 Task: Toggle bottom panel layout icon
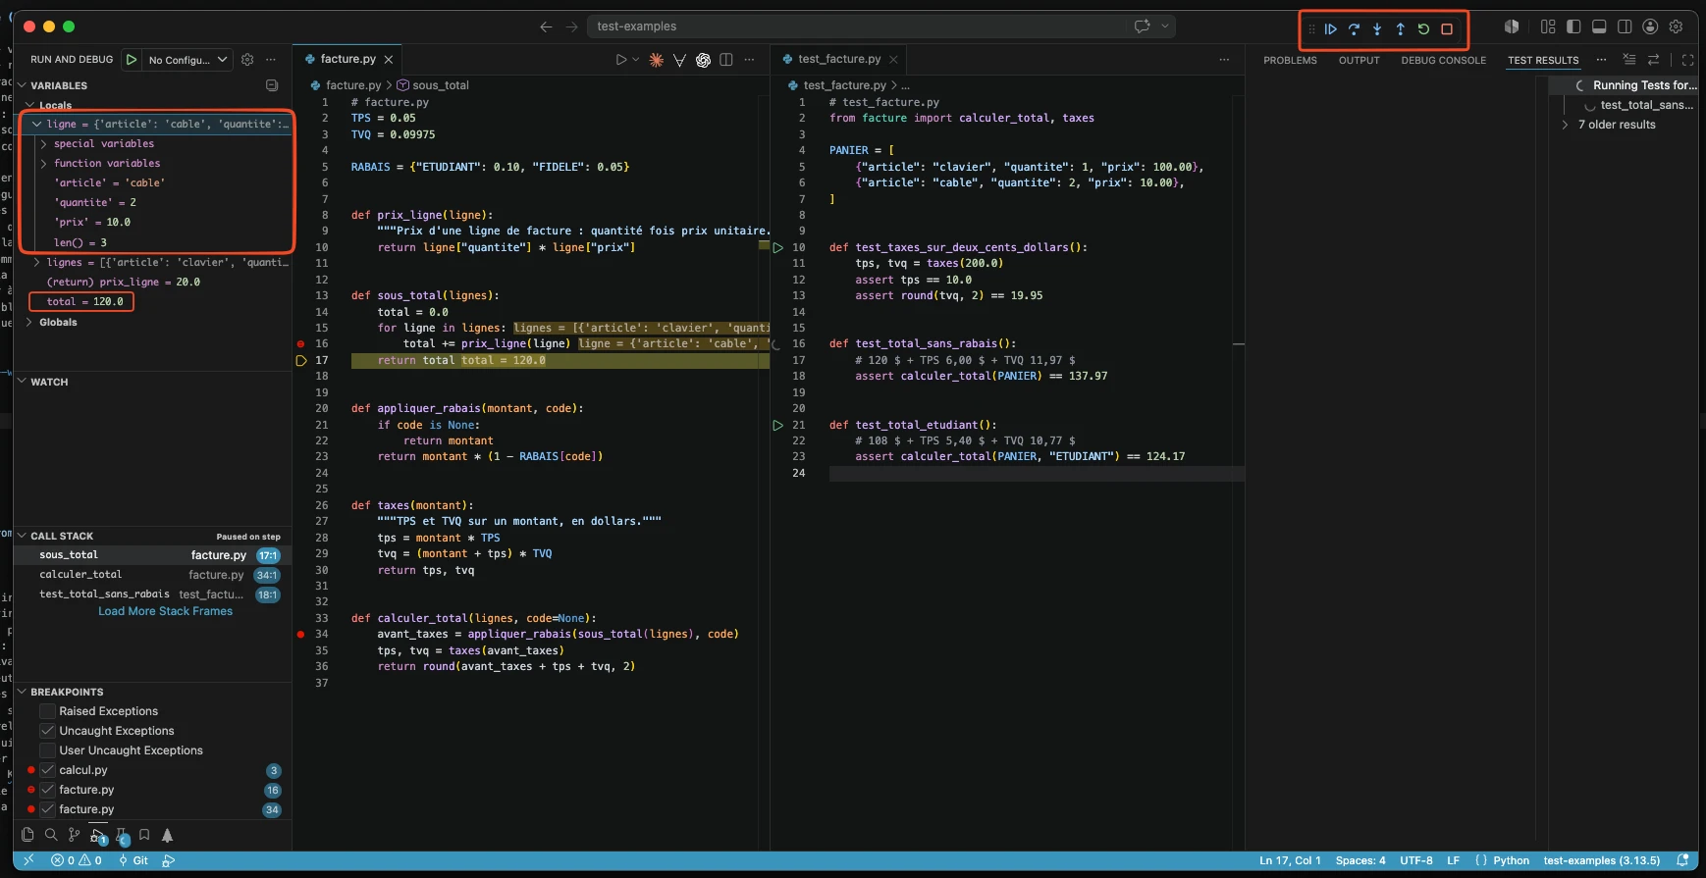[1599, 26]
